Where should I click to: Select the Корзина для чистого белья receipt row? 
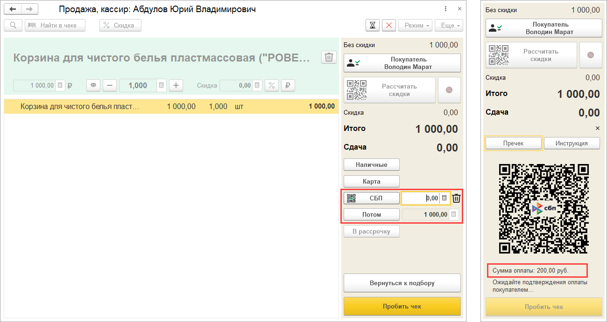tap(170, 106)
